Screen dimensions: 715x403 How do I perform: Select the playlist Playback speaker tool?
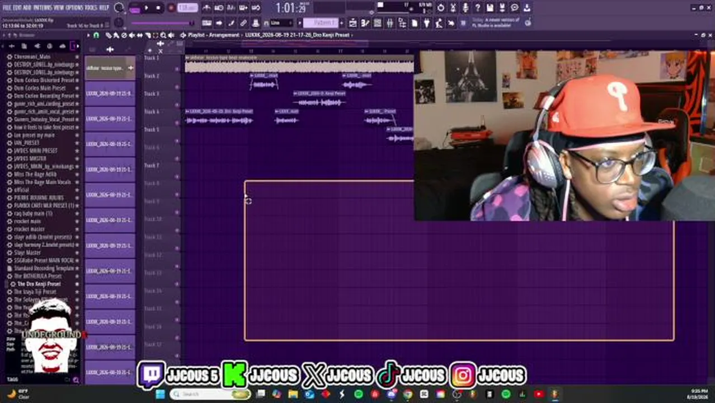coord(170,35)
